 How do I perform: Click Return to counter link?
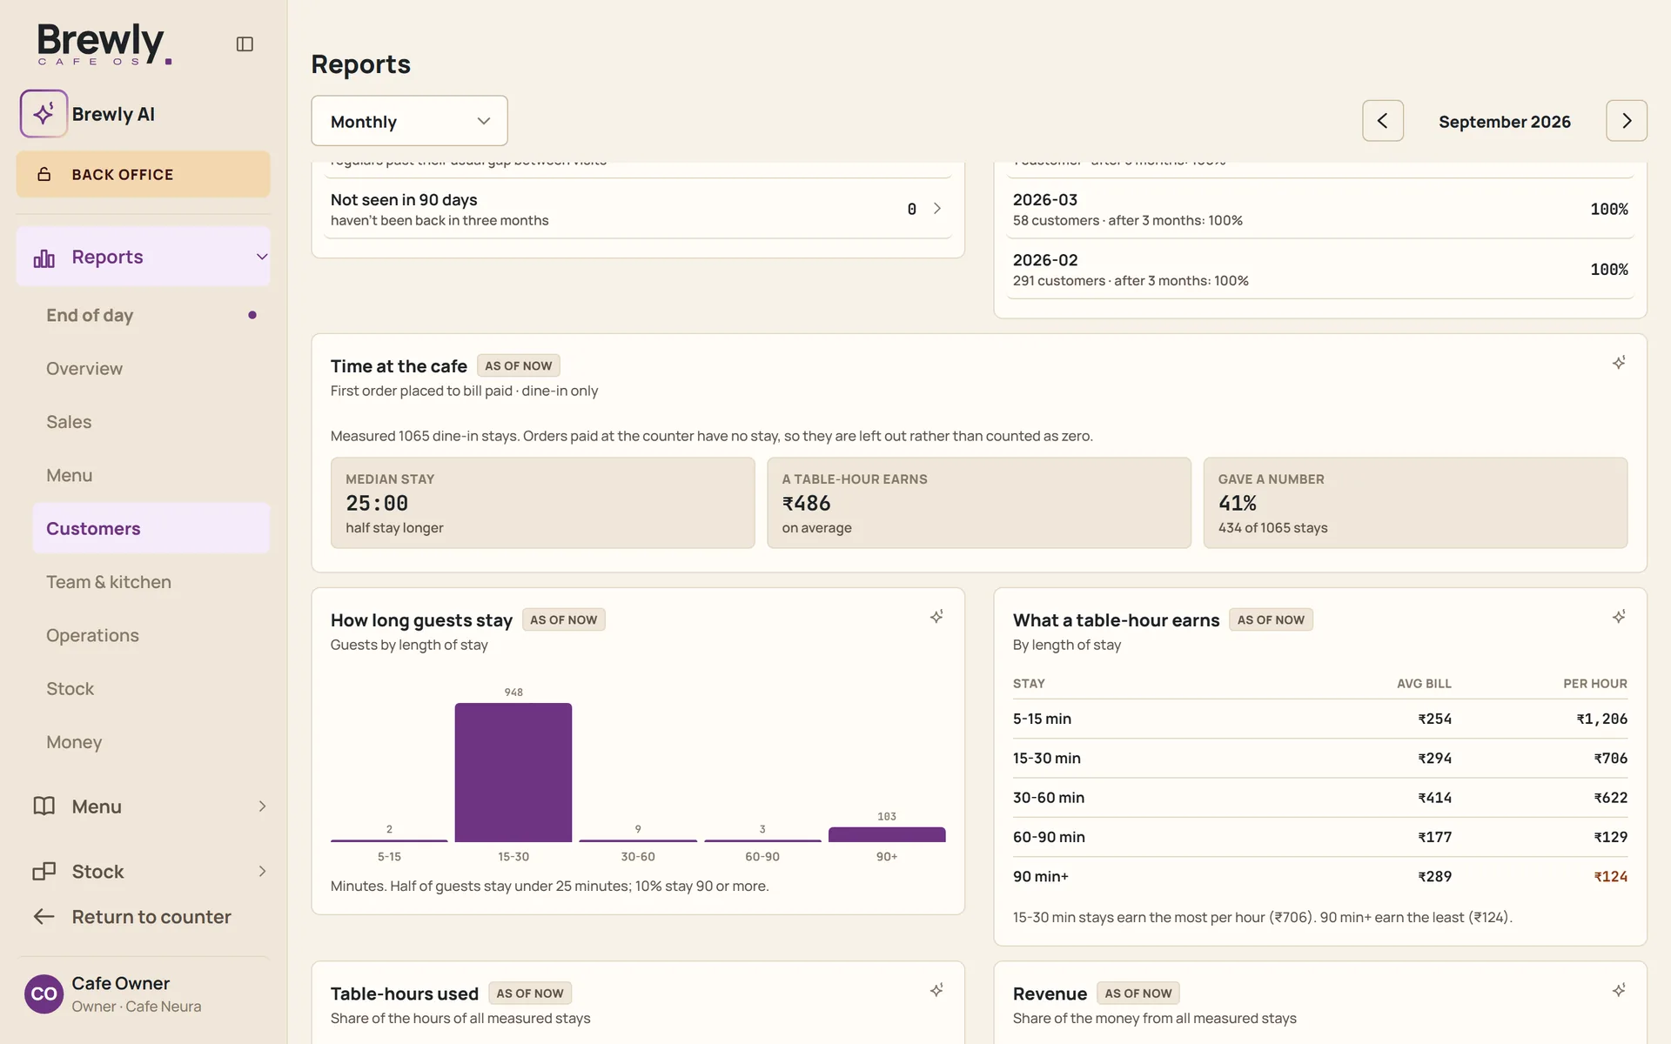click(132, 917)
